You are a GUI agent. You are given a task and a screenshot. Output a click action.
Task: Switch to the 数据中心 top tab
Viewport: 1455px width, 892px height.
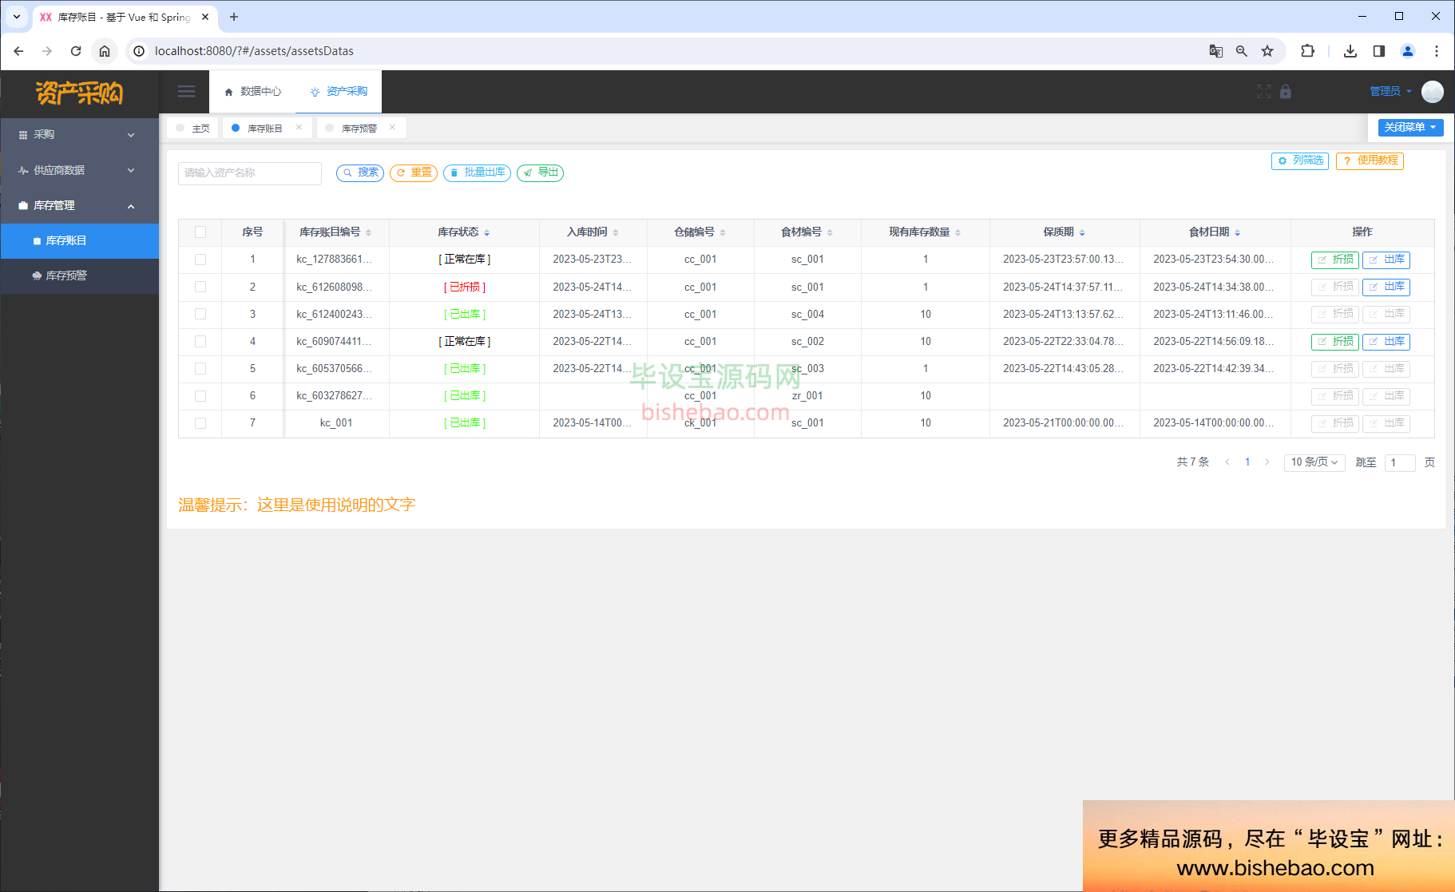253,92
